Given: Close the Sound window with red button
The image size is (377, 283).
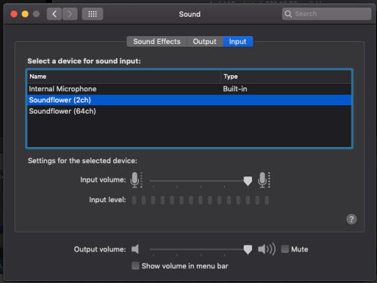Looking at the screenshot, I should [x=14, y=14].
